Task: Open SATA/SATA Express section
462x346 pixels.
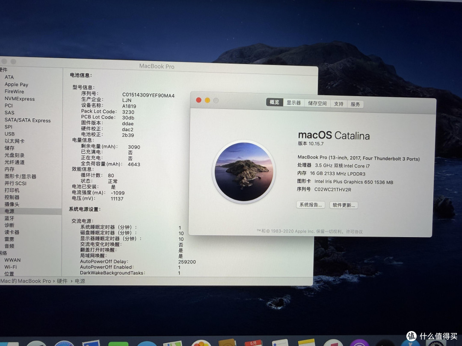Action: pyautogui.click(x=27, y=120)
